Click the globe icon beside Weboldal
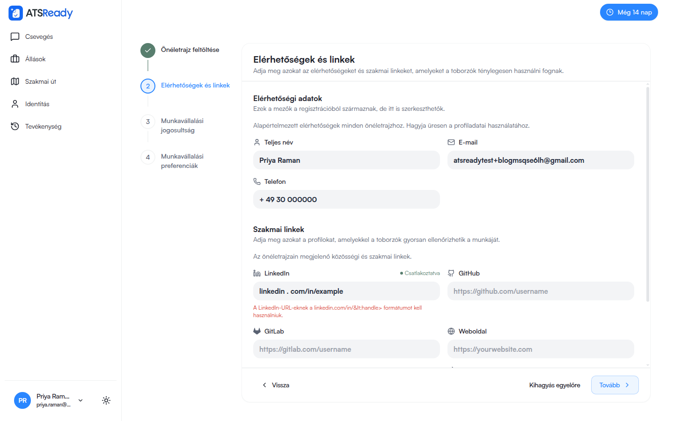The width and height of the screenshot is (674, 421). [x=451, y=331]
